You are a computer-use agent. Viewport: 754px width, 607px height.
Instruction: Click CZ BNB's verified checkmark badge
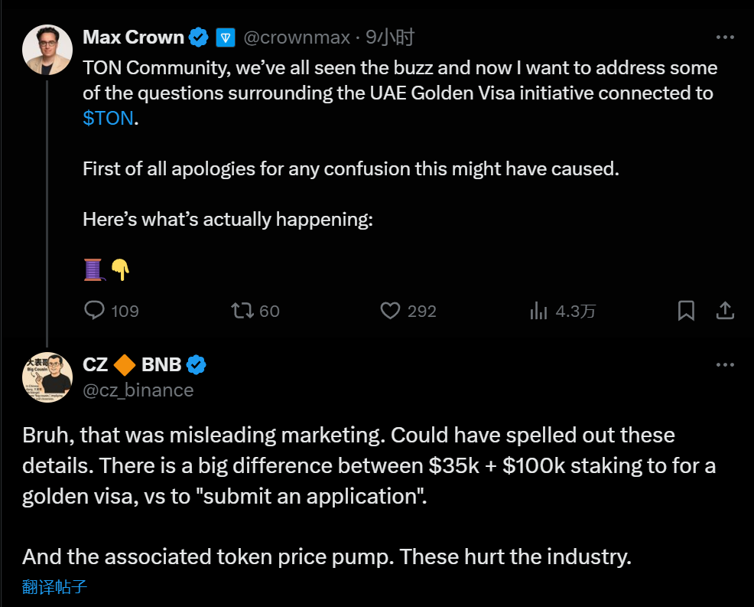pyautogui.click(x=197, y=365)
